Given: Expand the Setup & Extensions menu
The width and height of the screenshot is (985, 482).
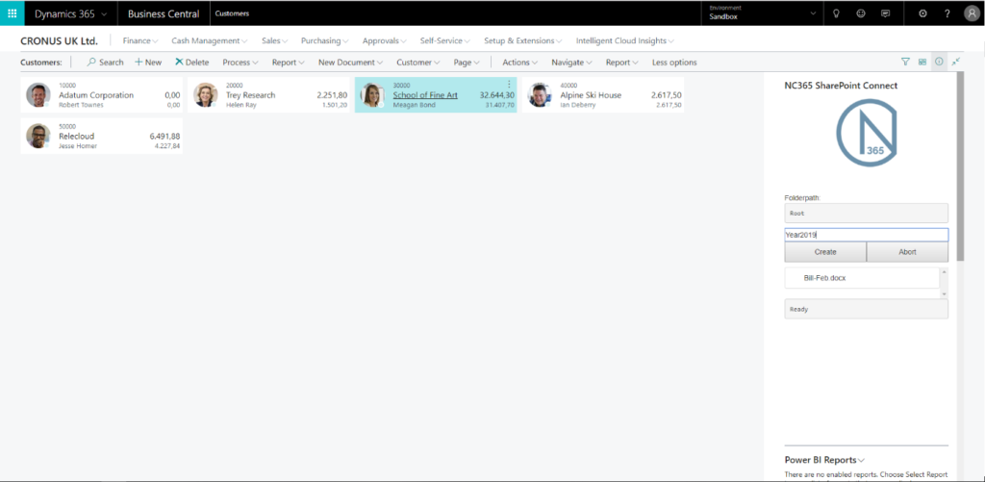Looking at the screenshot, I should [523, 40].
